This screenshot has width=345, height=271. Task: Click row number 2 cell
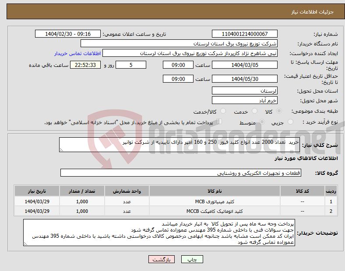(x=331, y=211)
